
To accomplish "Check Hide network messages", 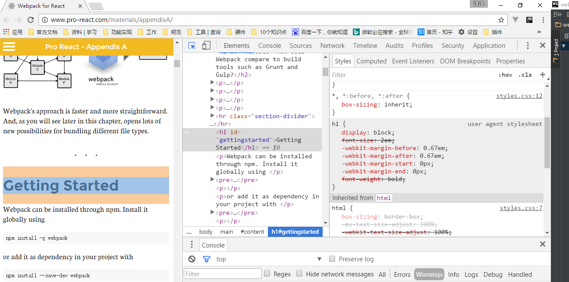I will click(x=299, y=274).
